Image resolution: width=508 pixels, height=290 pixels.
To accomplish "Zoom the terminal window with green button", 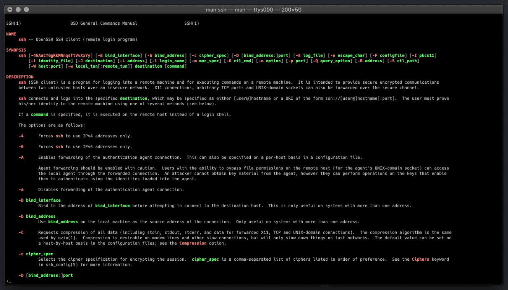I will 26,9.
